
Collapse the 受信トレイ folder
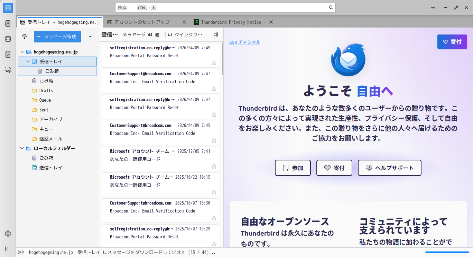pyautogui.click(x=28, y=61)
